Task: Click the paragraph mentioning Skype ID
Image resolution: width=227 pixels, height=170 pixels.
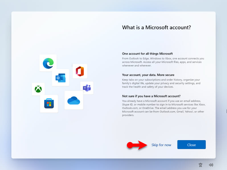Action: click(163, 108)
